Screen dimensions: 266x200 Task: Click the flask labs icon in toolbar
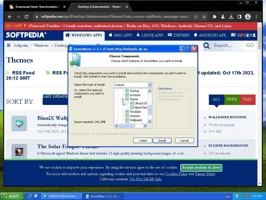tap(223, 17)
